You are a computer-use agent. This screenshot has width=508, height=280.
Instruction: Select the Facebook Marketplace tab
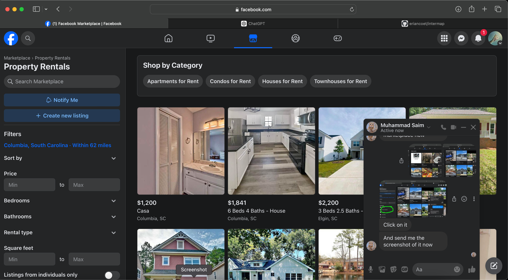pyautogui.click(x=84, y=24)
